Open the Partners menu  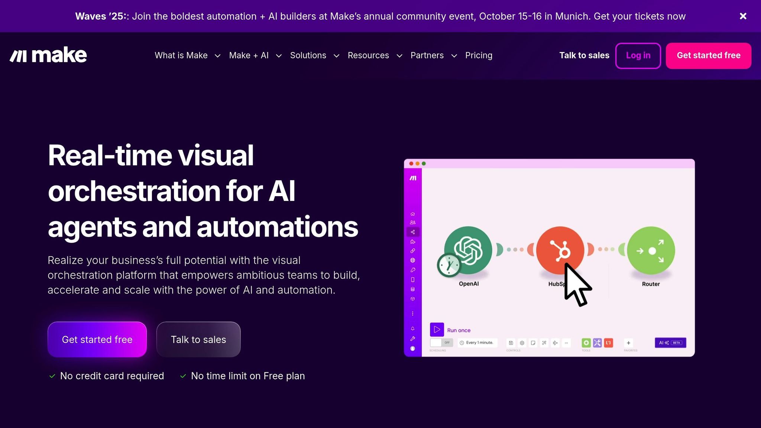tap(433, 55)
